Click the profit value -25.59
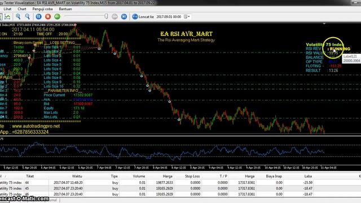The height and width of the screenshot is (203, 361). point(308,183)
